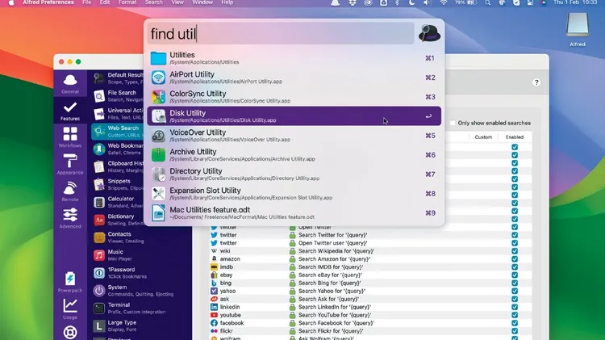Screen dimensions: 605x340
Task: Launch the highlighted Disk Utility result
Action: (x=294, y=116)
